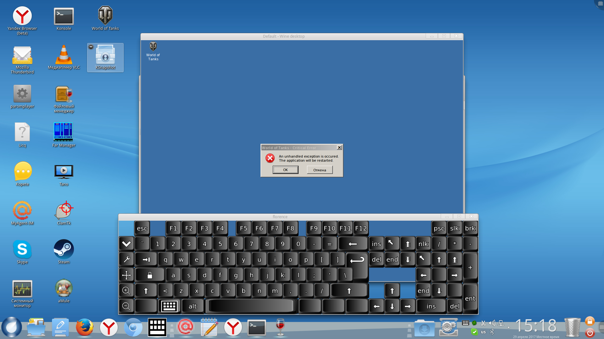Screen dimensions: 604x339
Task: Expand the hidden system tray icons arrow
Action: click(509, 327)
